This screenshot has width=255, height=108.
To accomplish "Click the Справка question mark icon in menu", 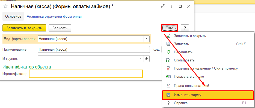I will (x=168, y=103).
